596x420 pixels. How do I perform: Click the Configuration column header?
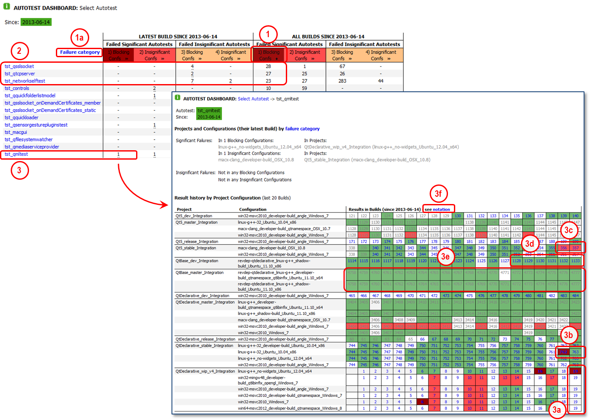[253, 209]
